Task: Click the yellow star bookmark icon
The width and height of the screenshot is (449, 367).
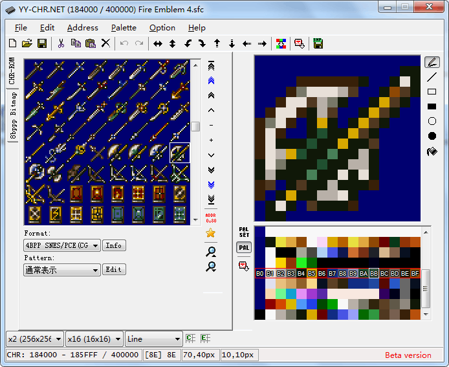Action: (x=210, y=233)
